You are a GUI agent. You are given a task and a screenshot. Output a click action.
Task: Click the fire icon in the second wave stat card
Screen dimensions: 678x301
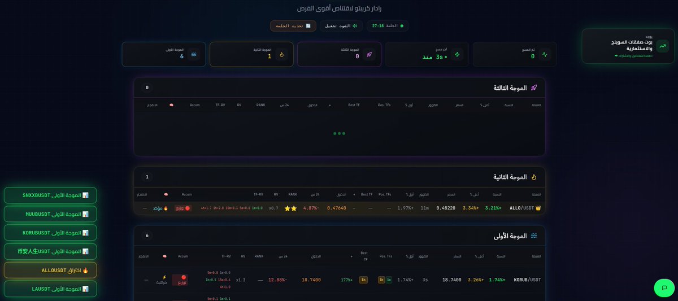(282, 55)
